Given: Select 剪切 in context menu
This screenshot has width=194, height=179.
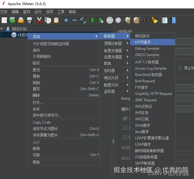Looking at the screenshot, I should click(63, 70).
